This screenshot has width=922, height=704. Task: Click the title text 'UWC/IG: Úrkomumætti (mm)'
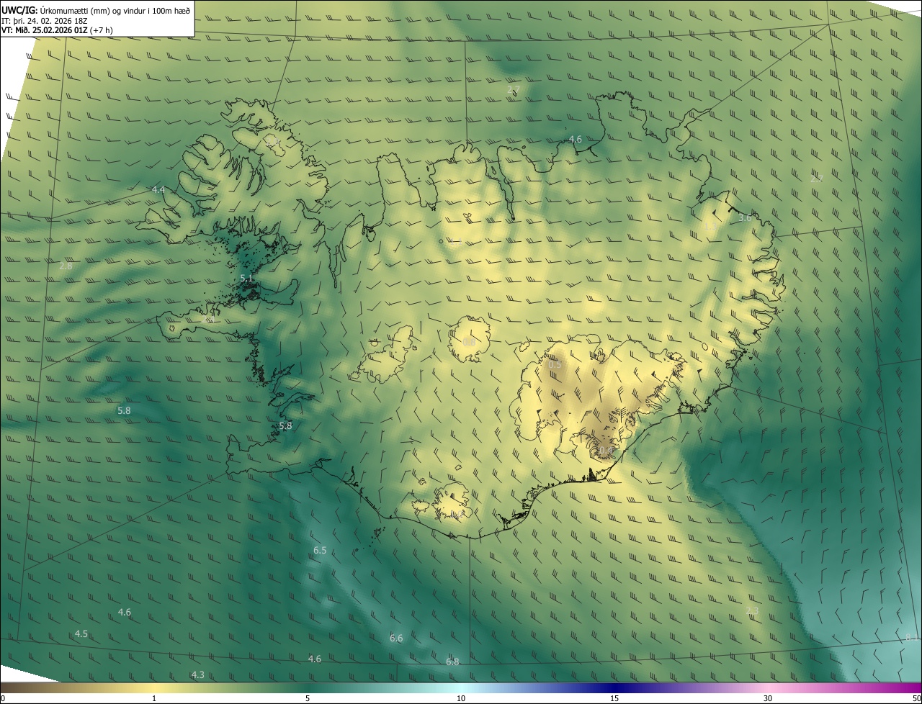point(55,10)
